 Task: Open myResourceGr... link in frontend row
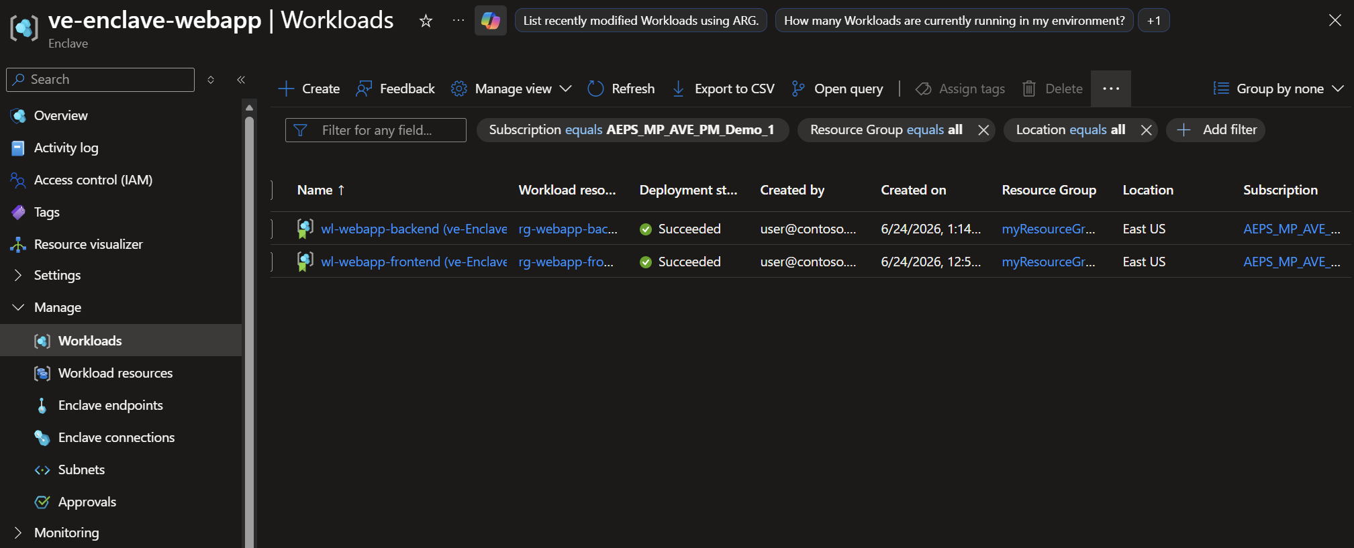click(1049, 262)
